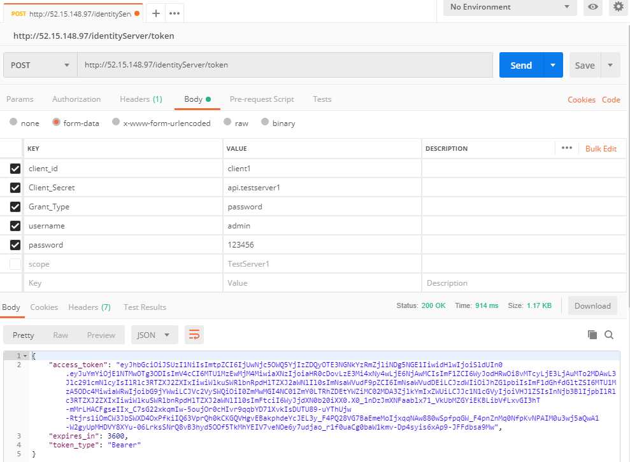Open the No Environment dropdown
The width and height of the screenshot is (630, 462).
point(510,7)
